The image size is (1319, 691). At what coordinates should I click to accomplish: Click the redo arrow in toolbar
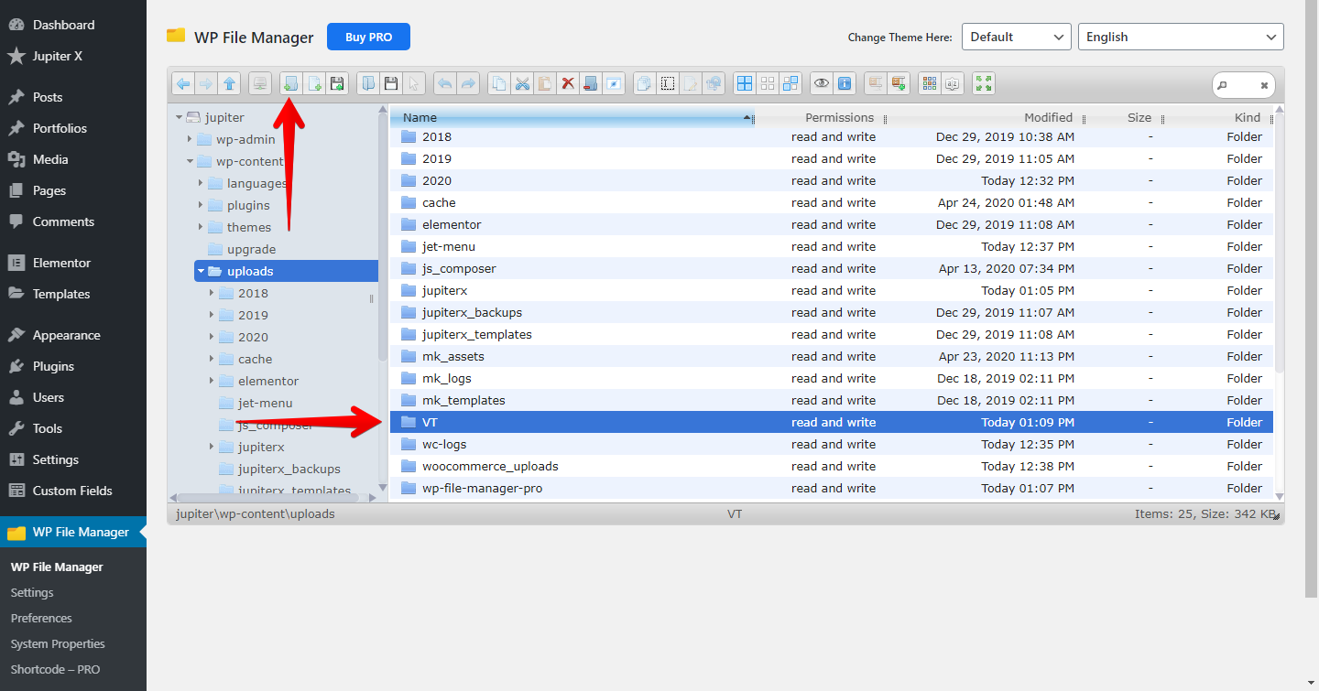(468, 83)
